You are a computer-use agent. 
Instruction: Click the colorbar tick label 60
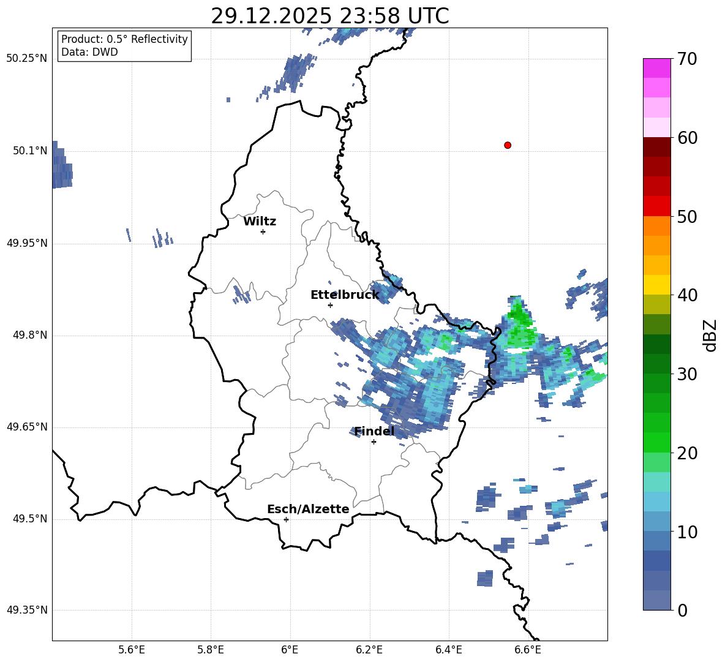(688, 138)
